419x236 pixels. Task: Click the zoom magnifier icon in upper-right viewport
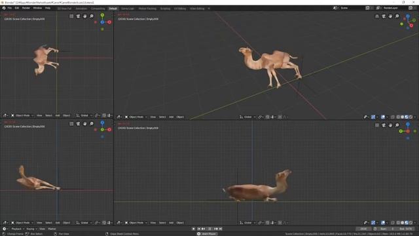coord(397,16)
